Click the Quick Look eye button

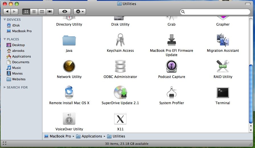(x=65, y=12)
